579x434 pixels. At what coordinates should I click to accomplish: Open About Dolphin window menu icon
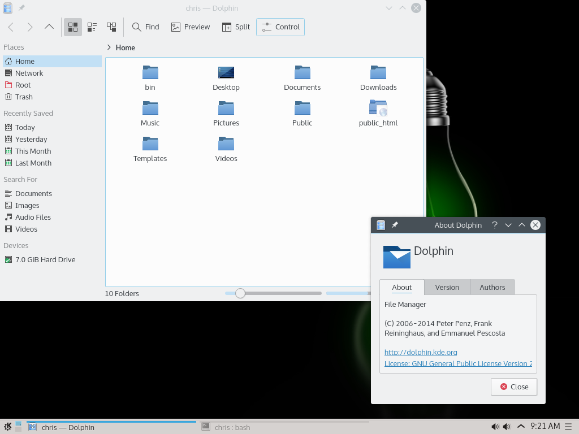coord(381,225)
